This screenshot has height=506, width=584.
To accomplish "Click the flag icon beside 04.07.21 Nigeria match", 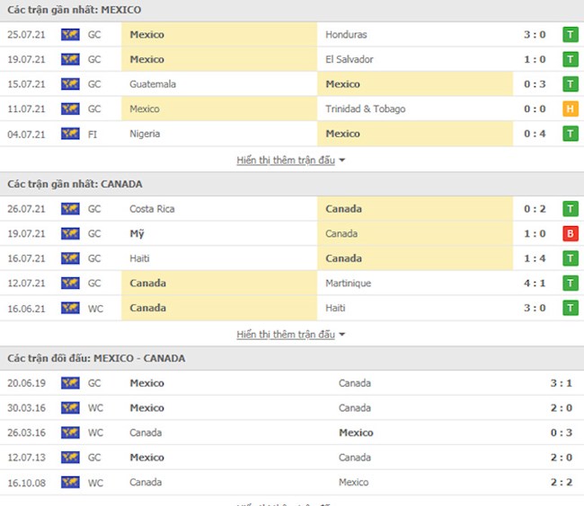I will point(70,134).
